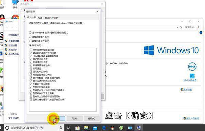Toggle 在视图中淡入淡出或滑动工具提示 checkbox
Viewport: 205px width, 131px height.
31,90
